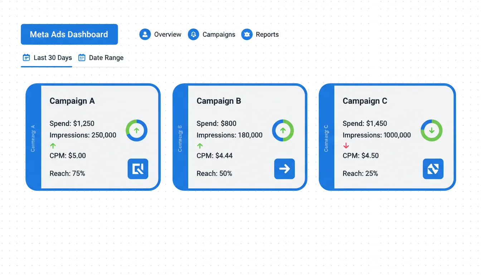Click Campaign B donut progress ring
The height and width of the screenshot is (275, 481).
click(x=283, y=130)
